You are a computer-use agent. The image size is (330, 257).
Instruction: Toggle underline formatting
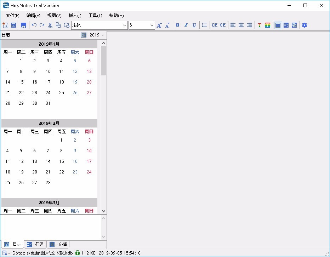coord(194,25)
